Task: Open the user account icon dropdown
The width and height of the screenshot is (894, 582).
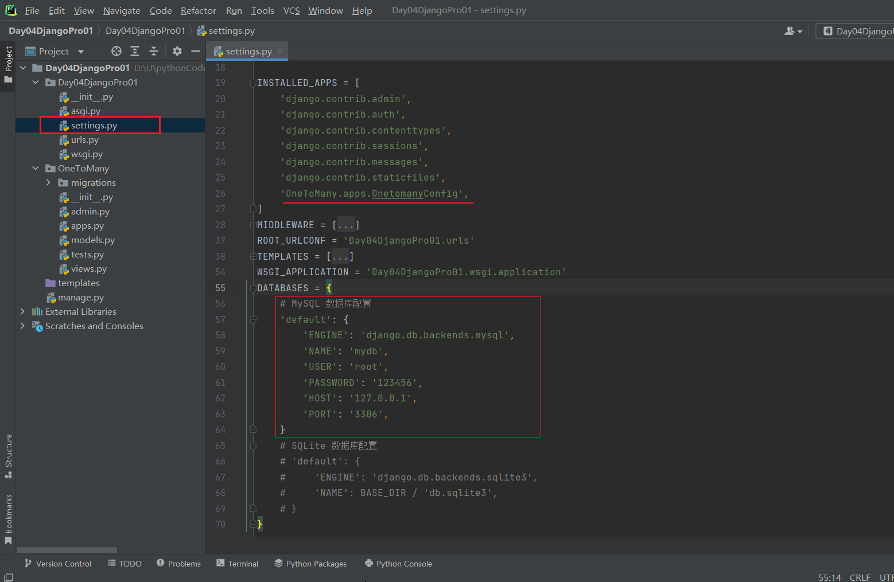Action: (793, 31)
